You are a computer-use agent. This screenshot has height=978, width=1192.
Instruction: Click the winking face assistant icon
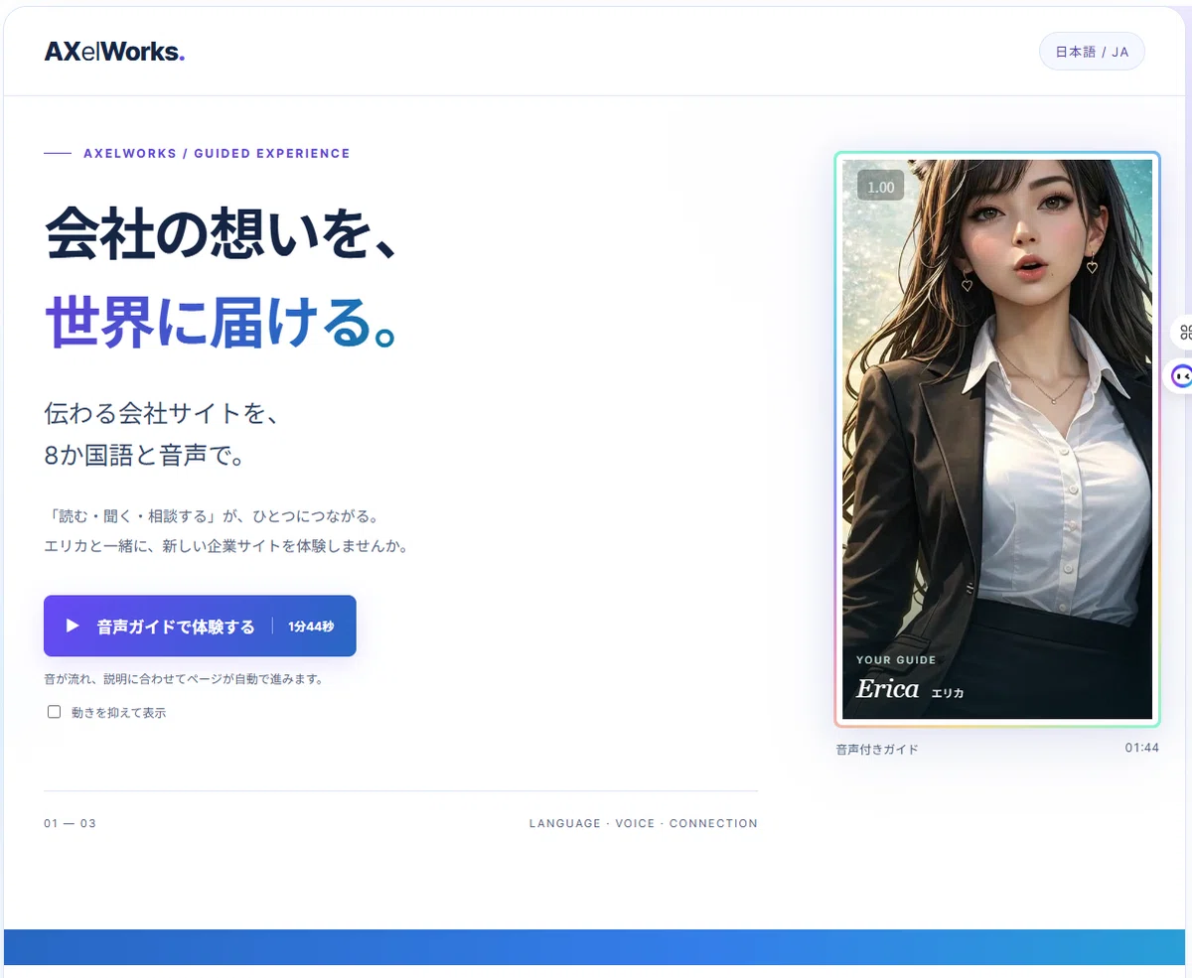1181,376
